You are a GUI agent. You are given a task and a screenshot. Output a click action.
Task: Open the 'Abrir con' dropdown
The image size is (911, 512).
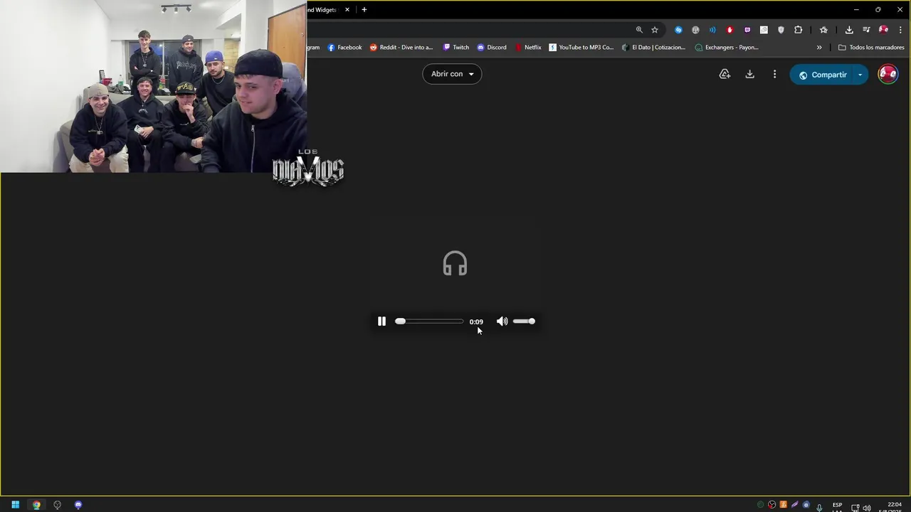point(452,74)
